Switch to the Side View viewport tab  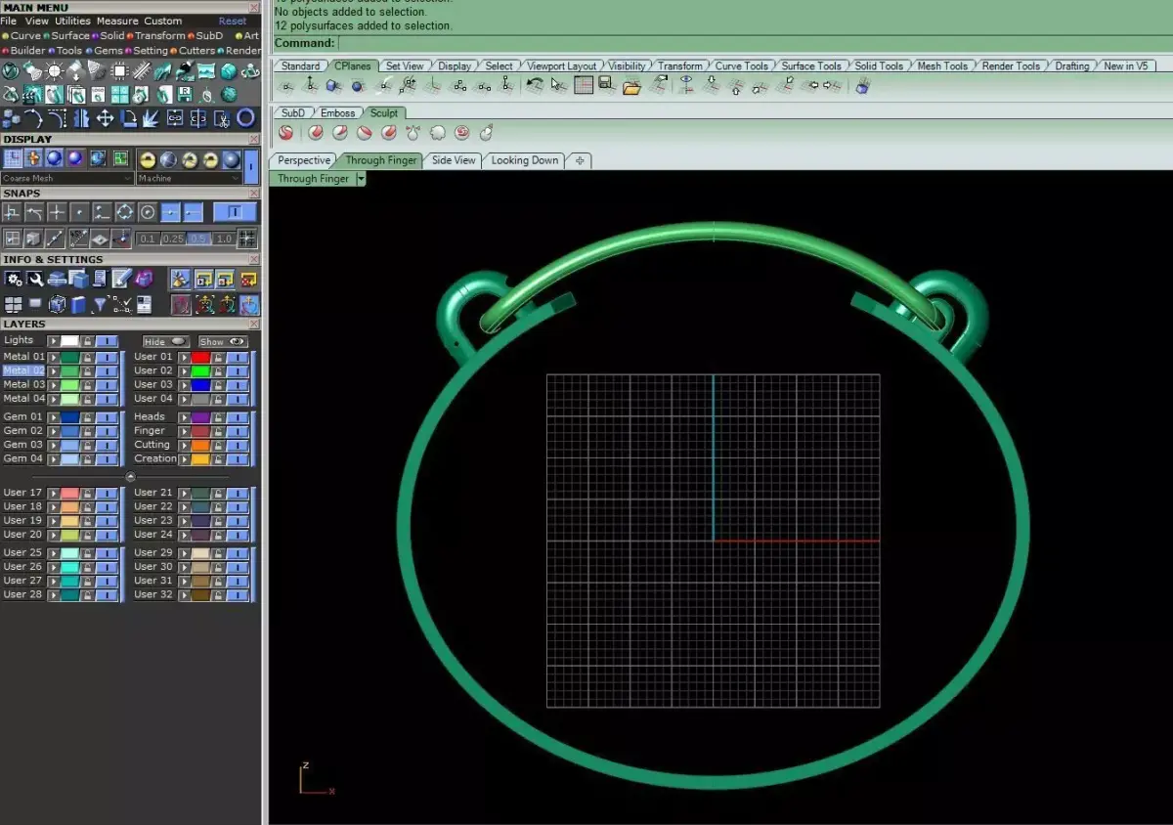click(454, 160)
